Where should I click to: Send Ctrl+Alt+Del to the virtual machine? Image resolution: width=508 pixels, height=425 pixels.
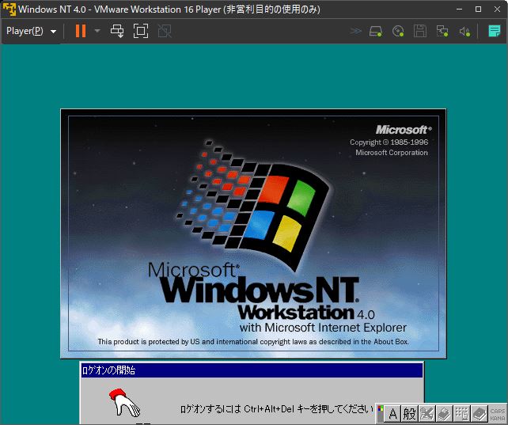coord(117,31)
